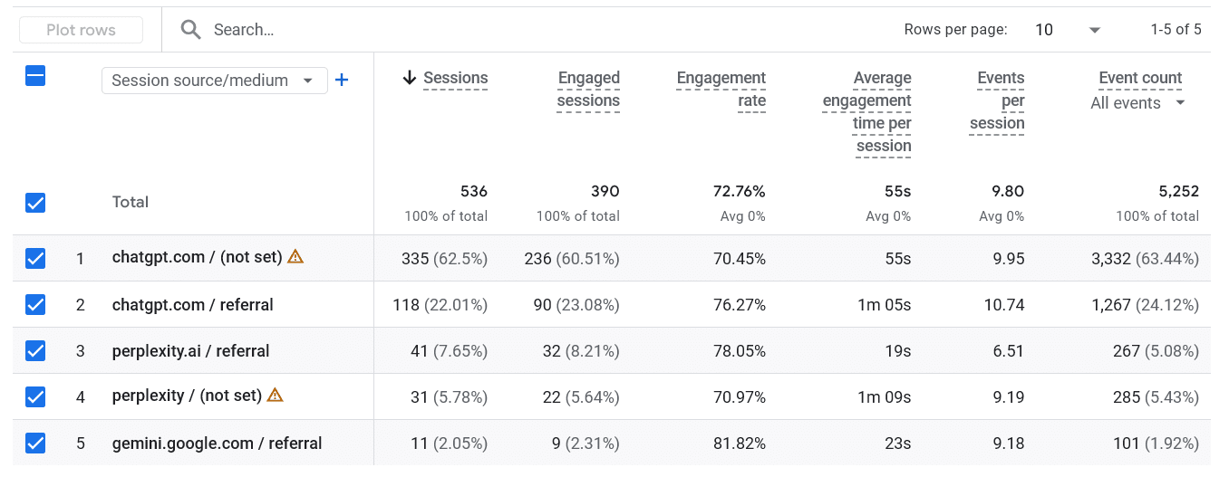This screenshot has width=1229, height=477.
Task: Uncheck the gemini.google.com / referral row
Action: (35, 444)
